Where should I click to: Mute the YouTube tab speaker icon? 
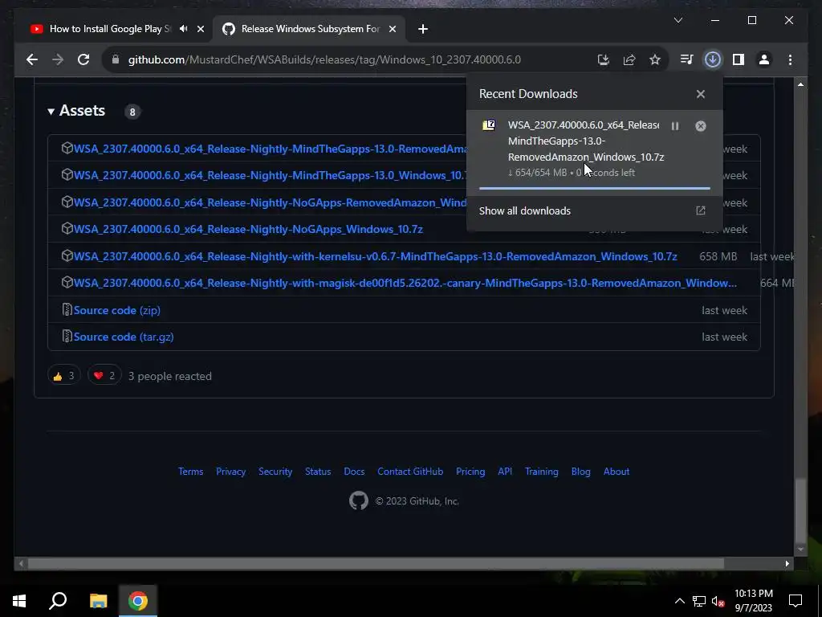184,29
